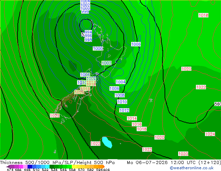
Task: Click the 498 legend value
Action: point(27,170)
